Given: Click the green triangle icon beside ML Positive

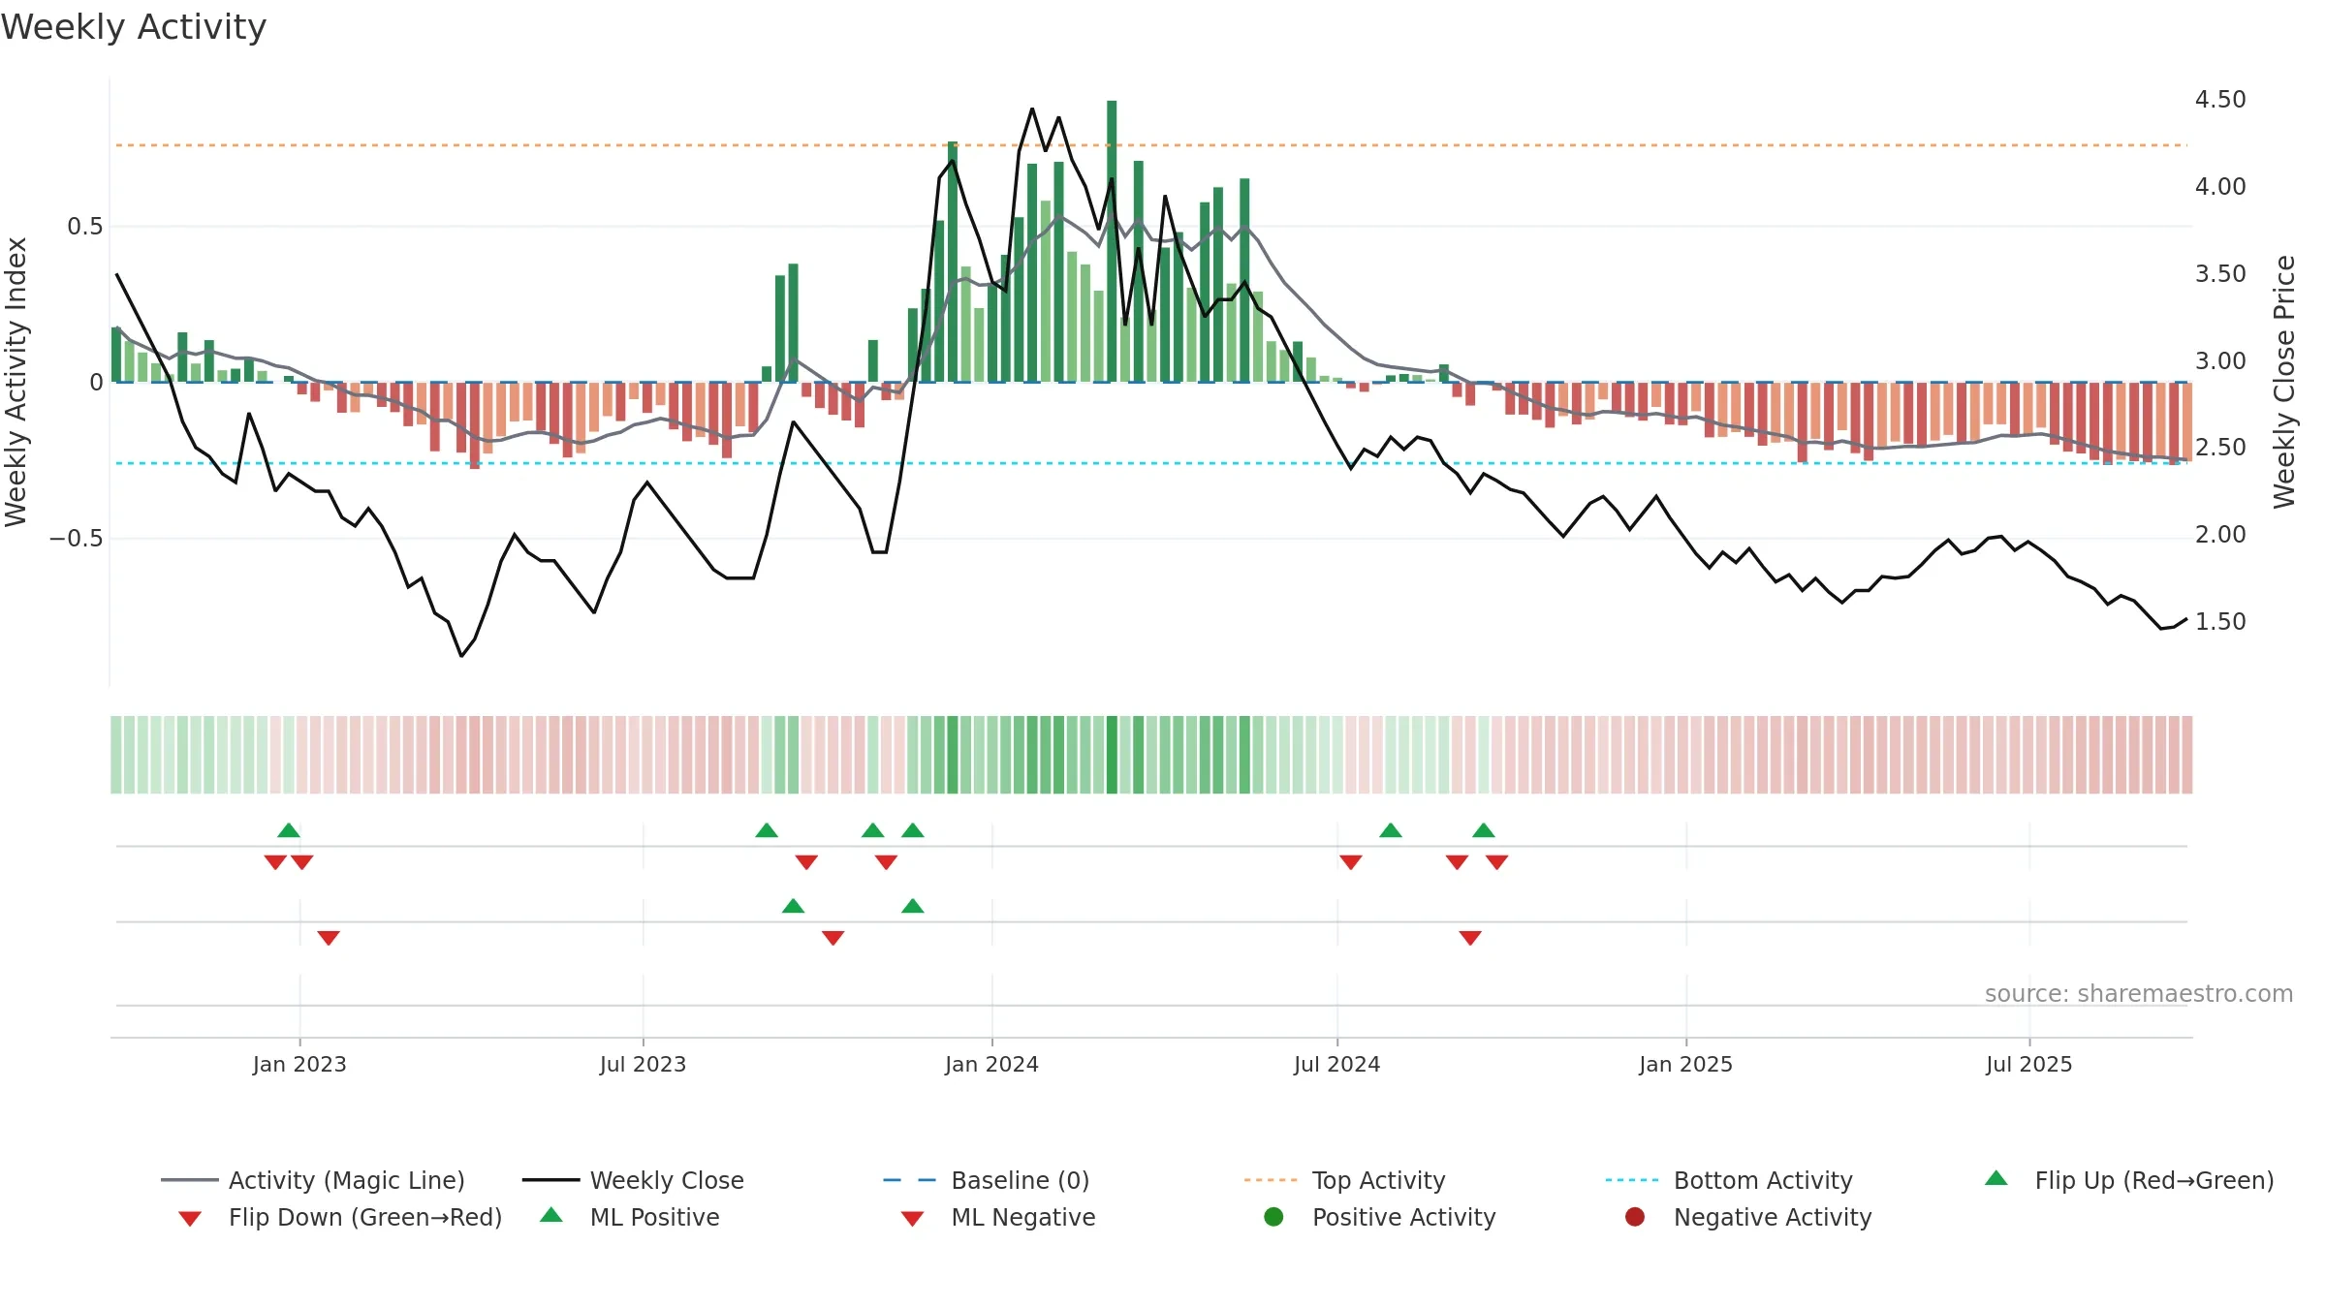Looking at the screenshot, I should point(551,1215).
